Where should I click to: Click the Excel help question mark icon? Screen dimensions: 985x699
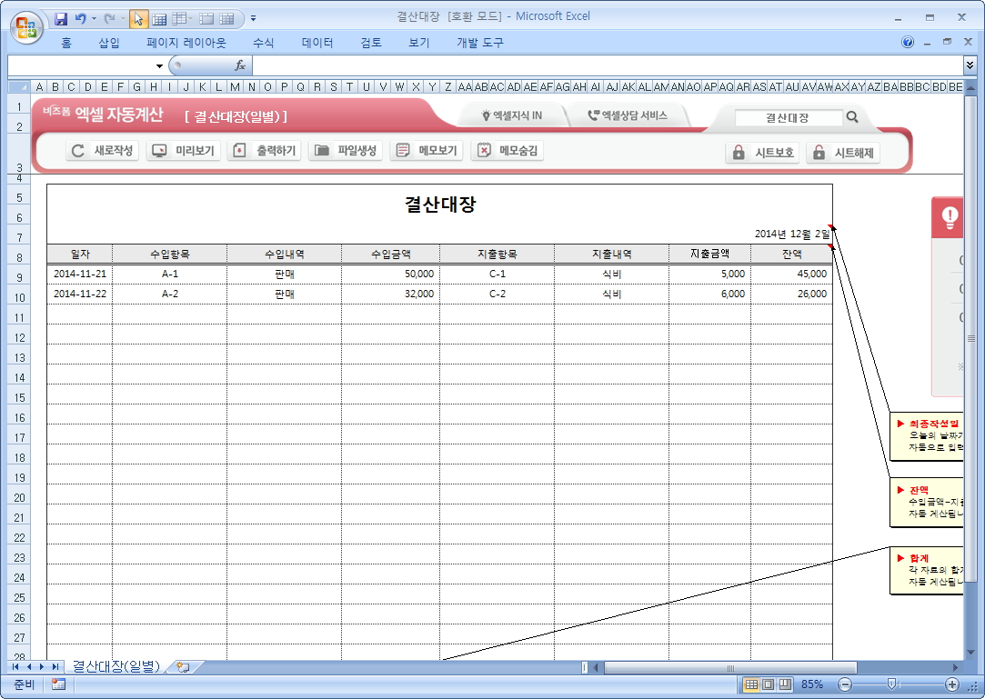[908, 43]
